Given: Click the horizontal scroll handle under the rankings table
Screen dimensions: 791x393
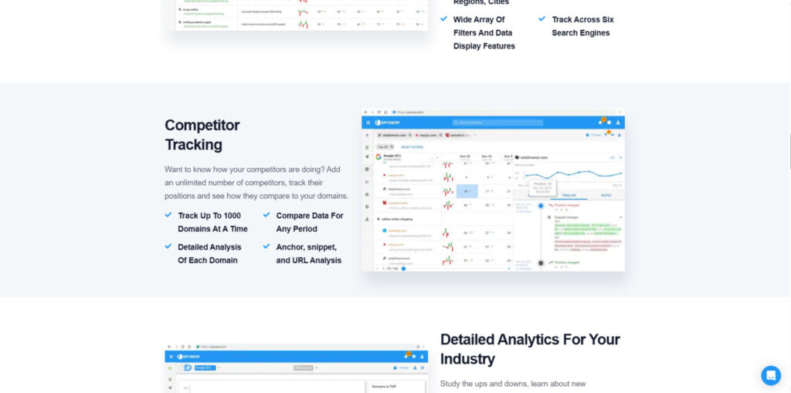Looking at the screenshot, I should [x=403, y=268].
